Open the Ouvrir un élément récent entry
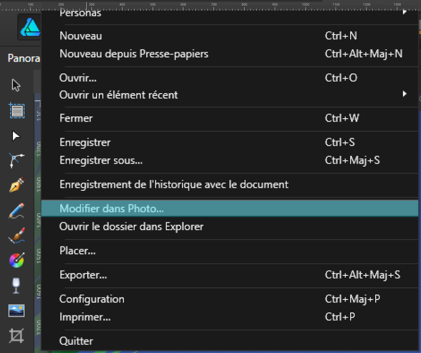Screen dimensions: 421x353 (x=230, y=95)
